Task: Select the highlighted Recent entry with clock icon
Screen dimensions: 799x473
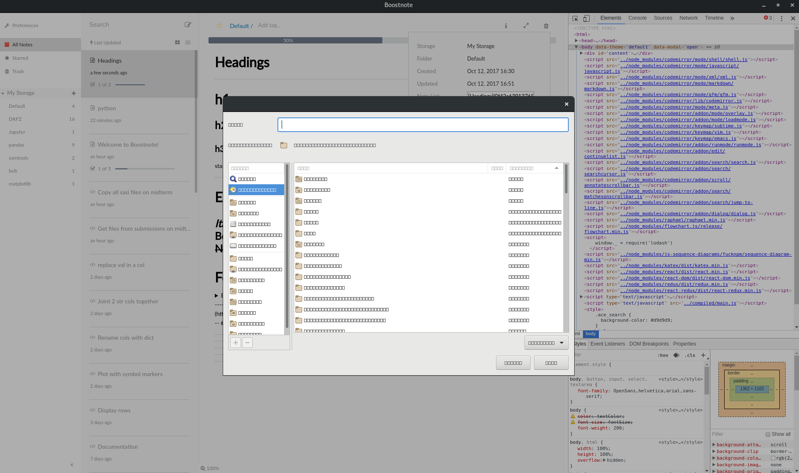Action: click(x=256, y=190)
